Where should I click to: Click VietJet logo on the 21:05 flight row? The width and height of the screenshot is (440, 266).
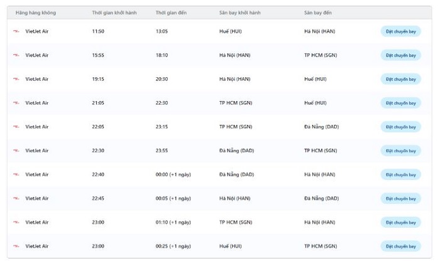click(16, 103)
